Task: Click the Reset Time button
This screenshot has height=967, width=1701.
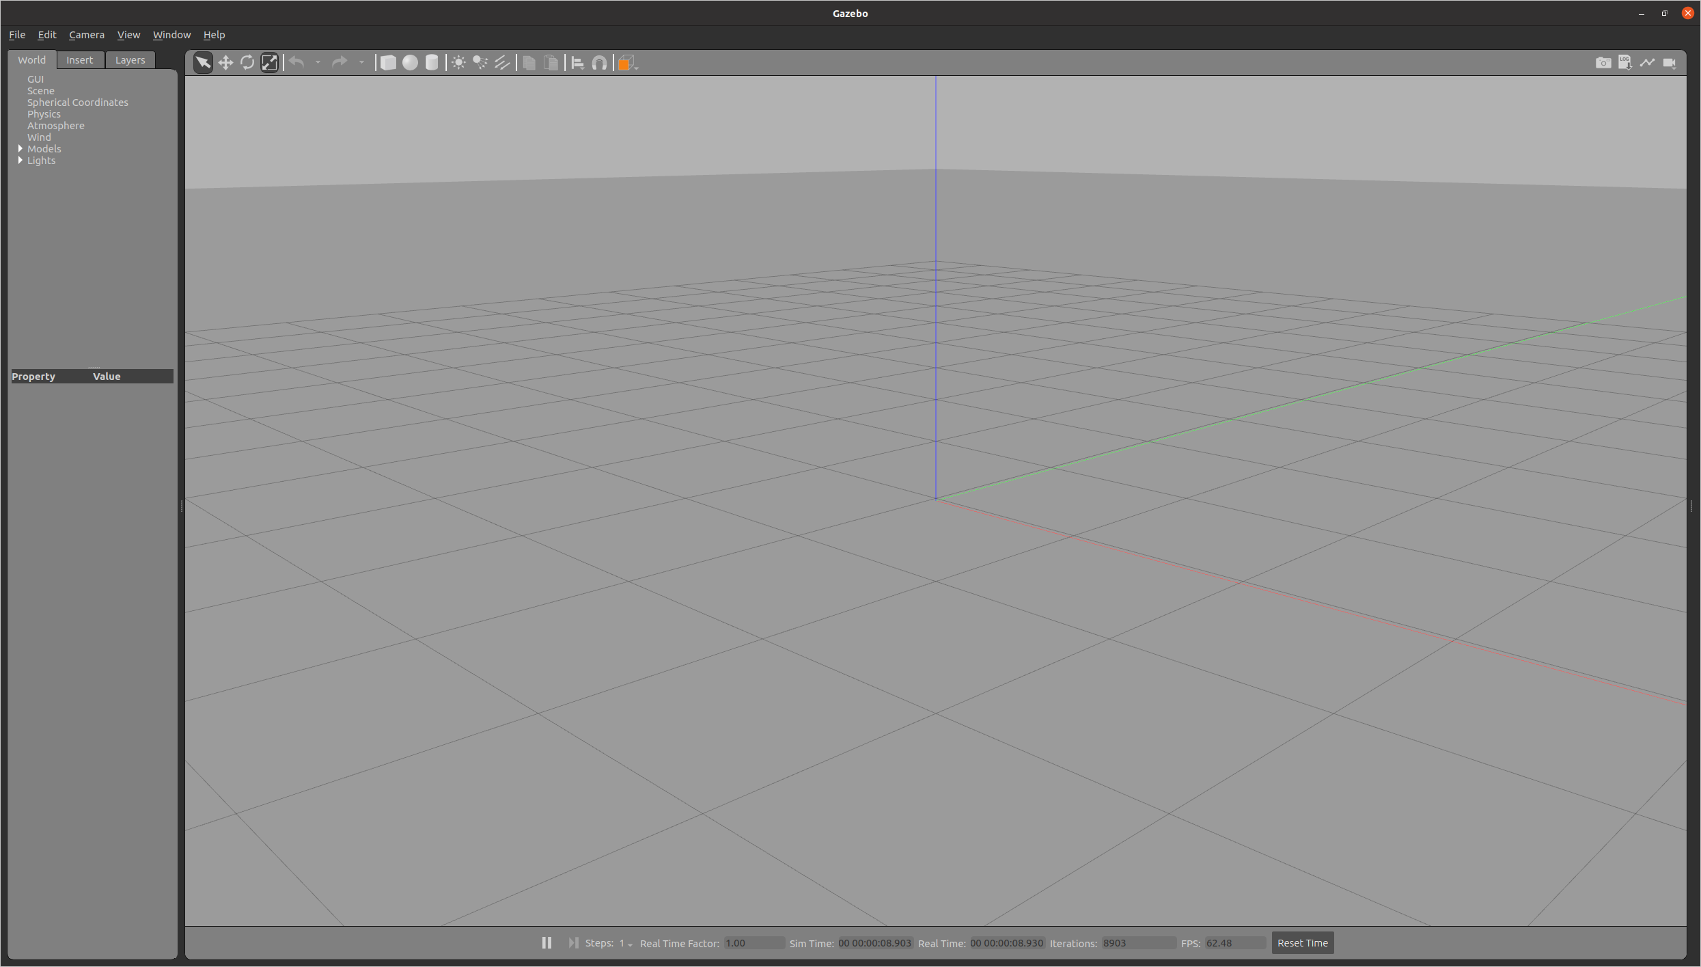Action: click(x=1302, y=942)
